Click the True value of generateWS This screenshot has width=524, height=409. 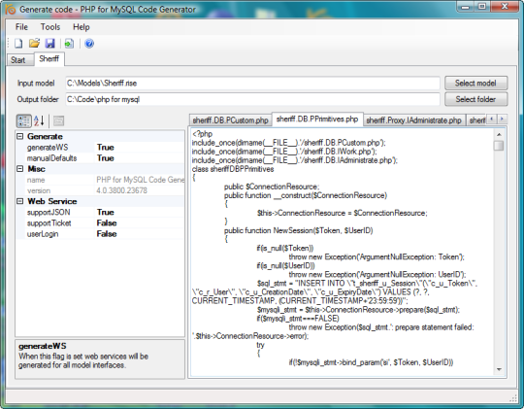106,148
